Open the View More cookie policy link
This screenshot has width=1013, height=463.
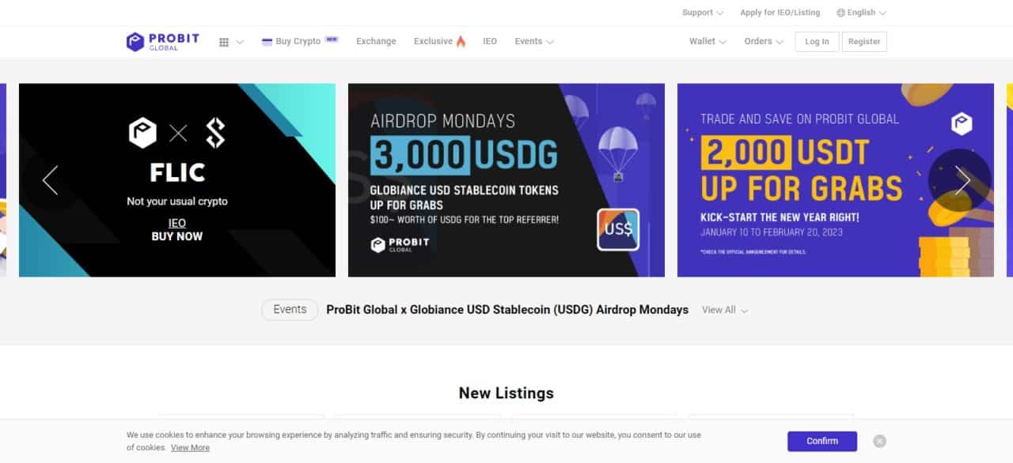190,448
